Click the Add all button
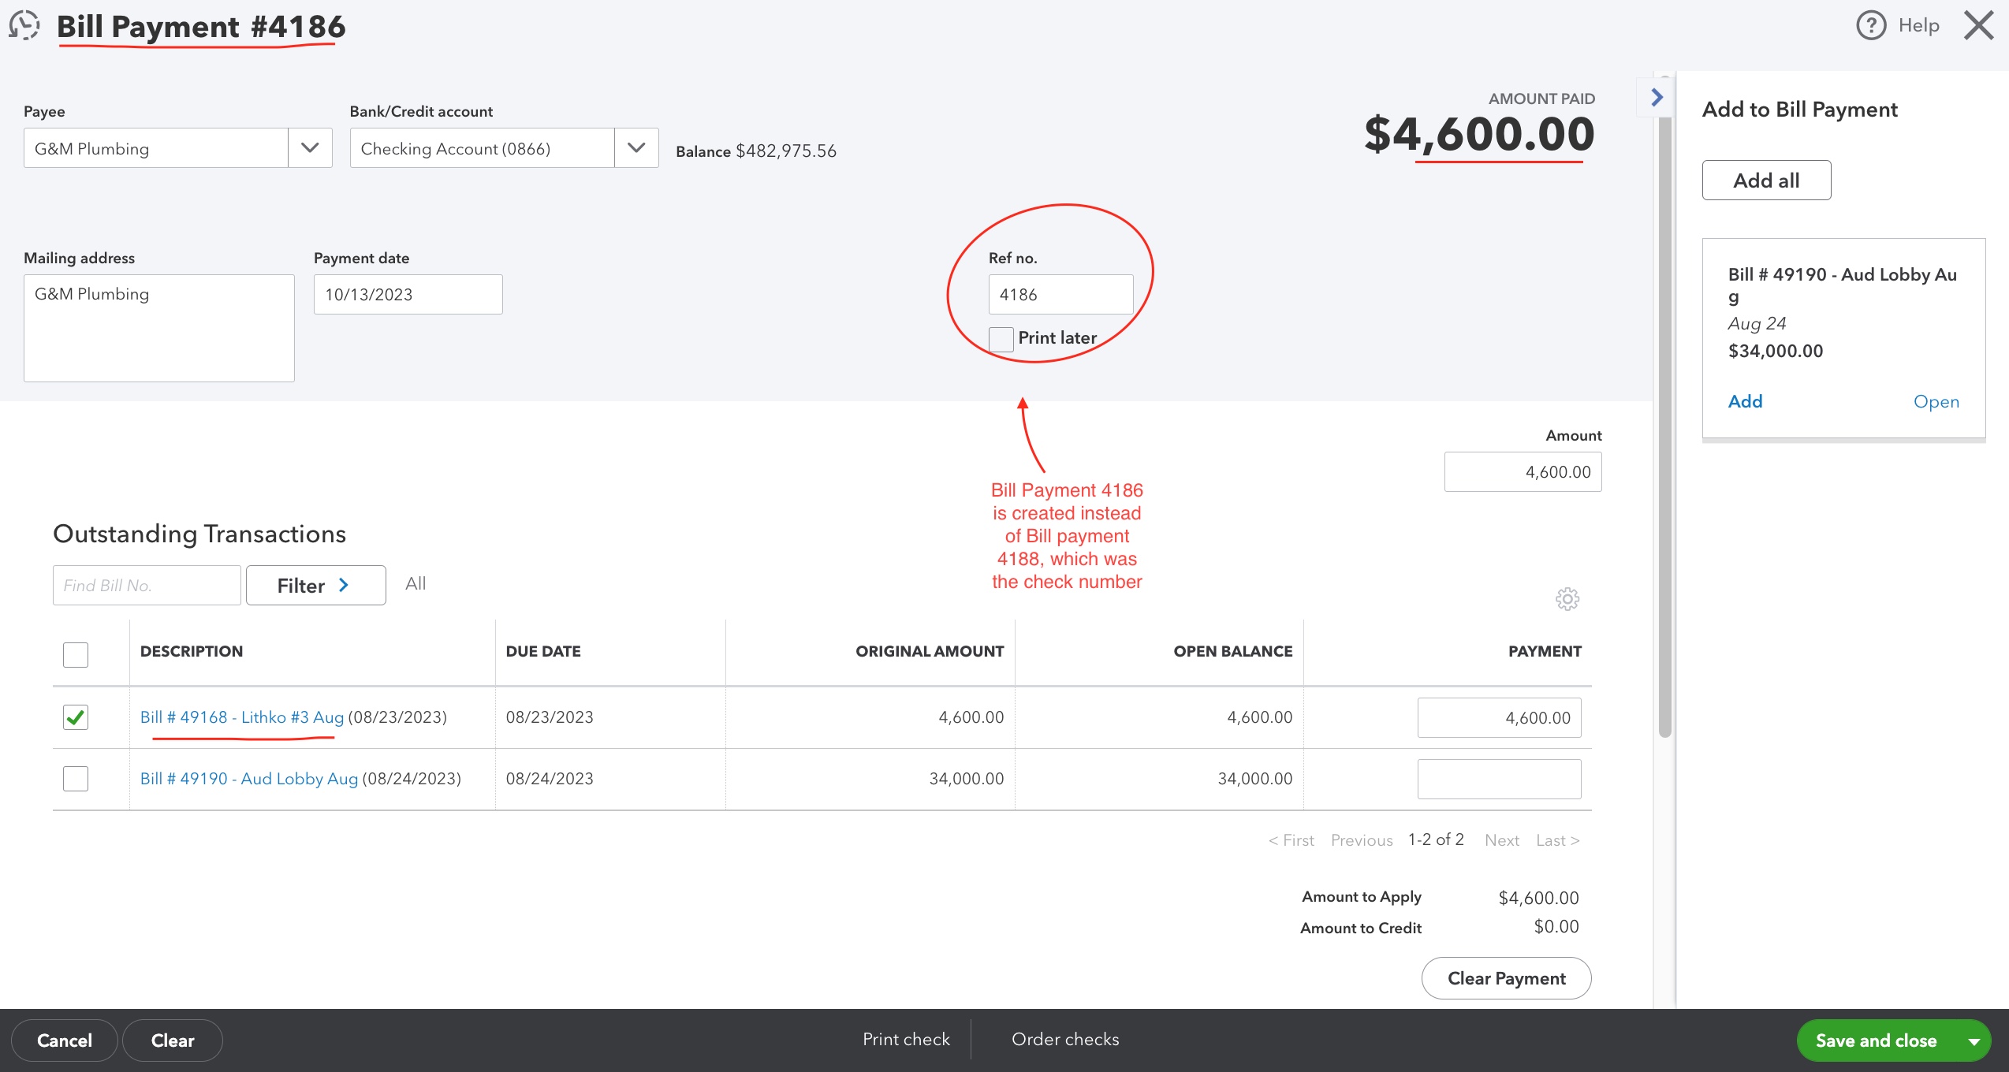The height and width of the screenshot is (1072, 2009). [1766, 180]
